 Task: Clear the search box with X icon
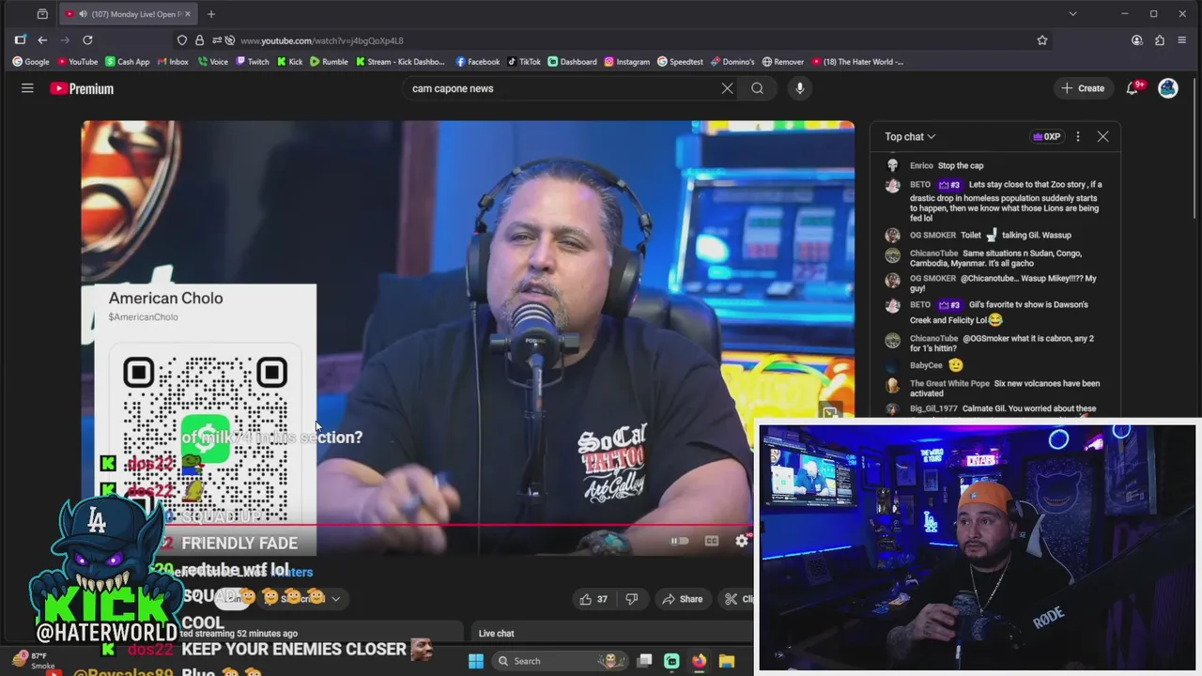(x=727, y=88)
